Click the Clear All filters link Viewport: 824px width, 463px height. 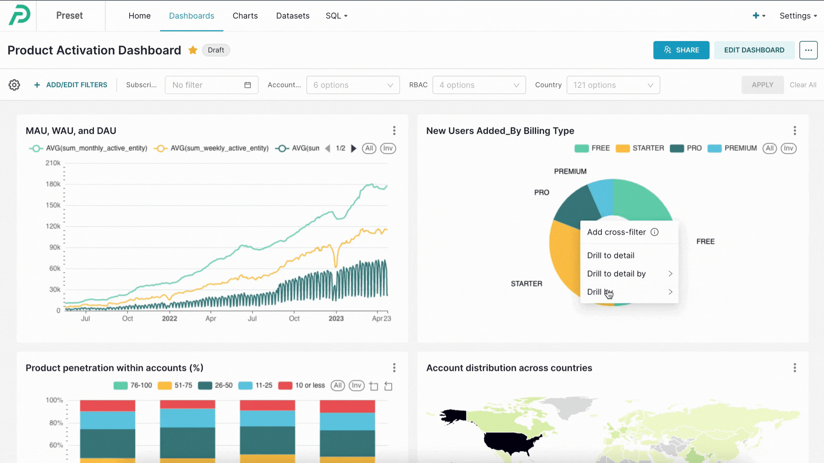click(803, 85)
